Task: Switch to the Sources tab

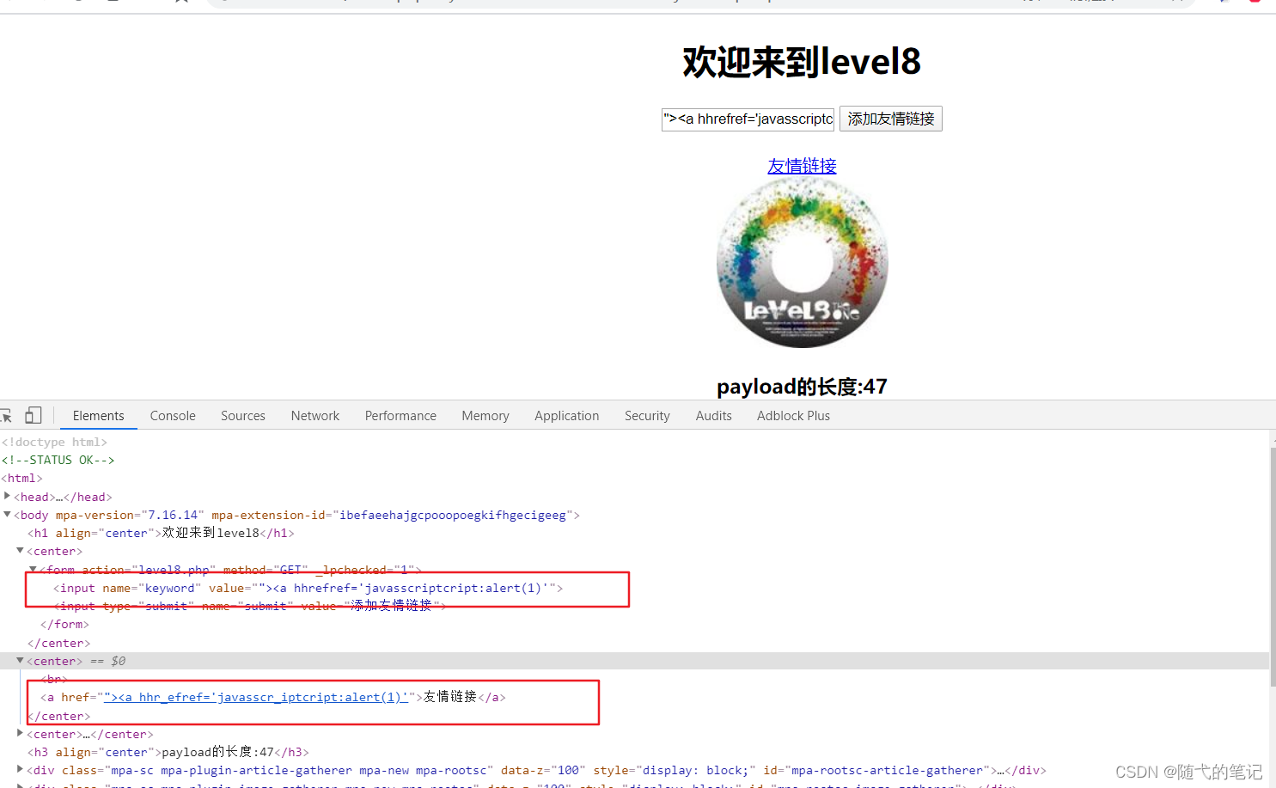Action: pos(242,415)
